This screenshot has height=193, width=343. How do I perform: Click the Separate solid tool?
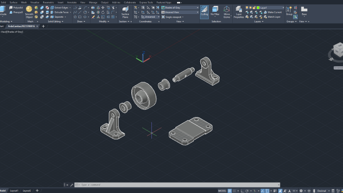tap(57, 17)
